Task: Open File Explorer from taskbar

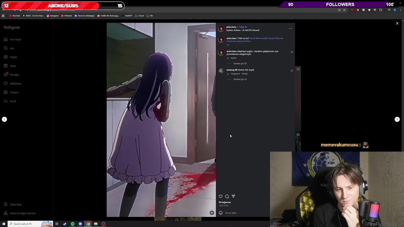Action: pyautogui.click(x=96, y=224)
